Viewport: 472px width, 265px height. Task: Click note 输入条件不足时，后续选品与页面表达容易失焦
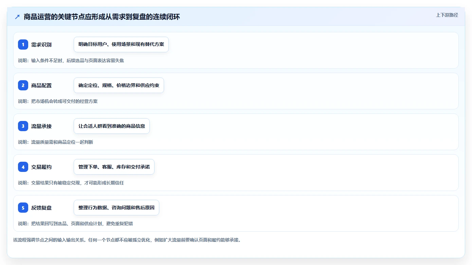coord(71,60)
